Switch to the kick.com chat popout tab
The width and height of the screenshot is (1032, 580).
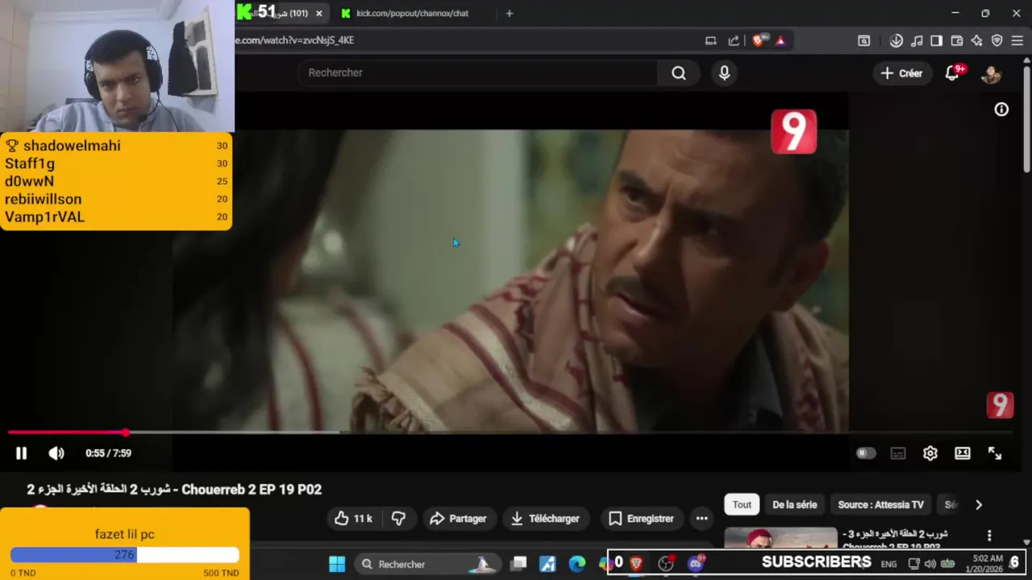(x=411, y=14)
